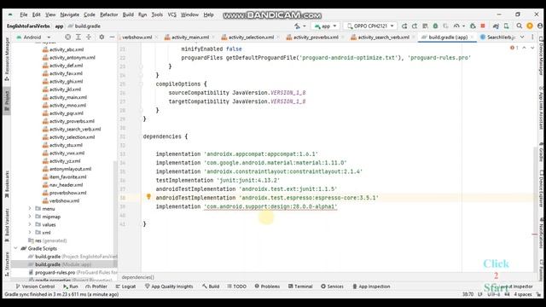Click the Apply Changes and Restart Activity icon
Image resolution: width=546 pixels, height=307 pixels.
point(404,26)
